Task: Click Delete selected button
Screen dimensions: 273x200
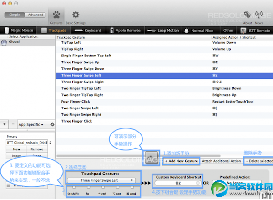Action: point(259,161)
